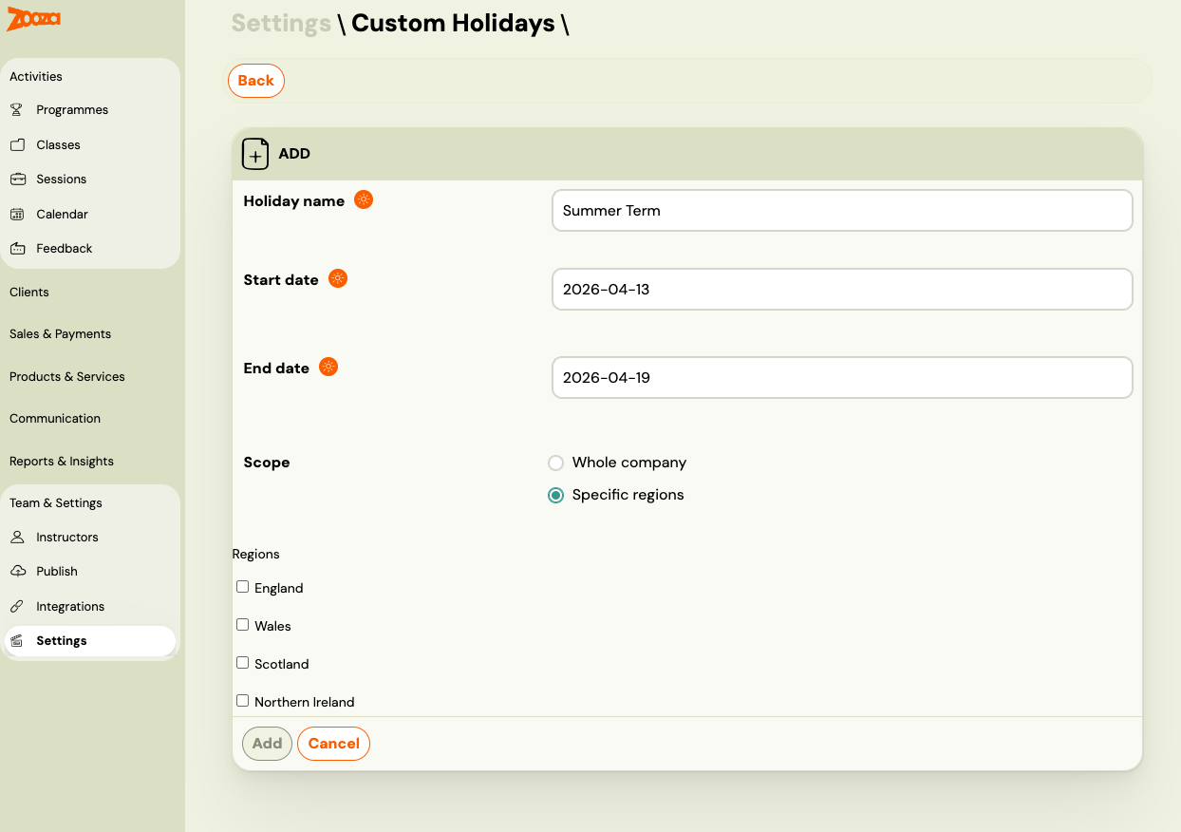The image size is (1181, 832).
Task: Select the Programmes trophy icon
Action: point(16,109)
